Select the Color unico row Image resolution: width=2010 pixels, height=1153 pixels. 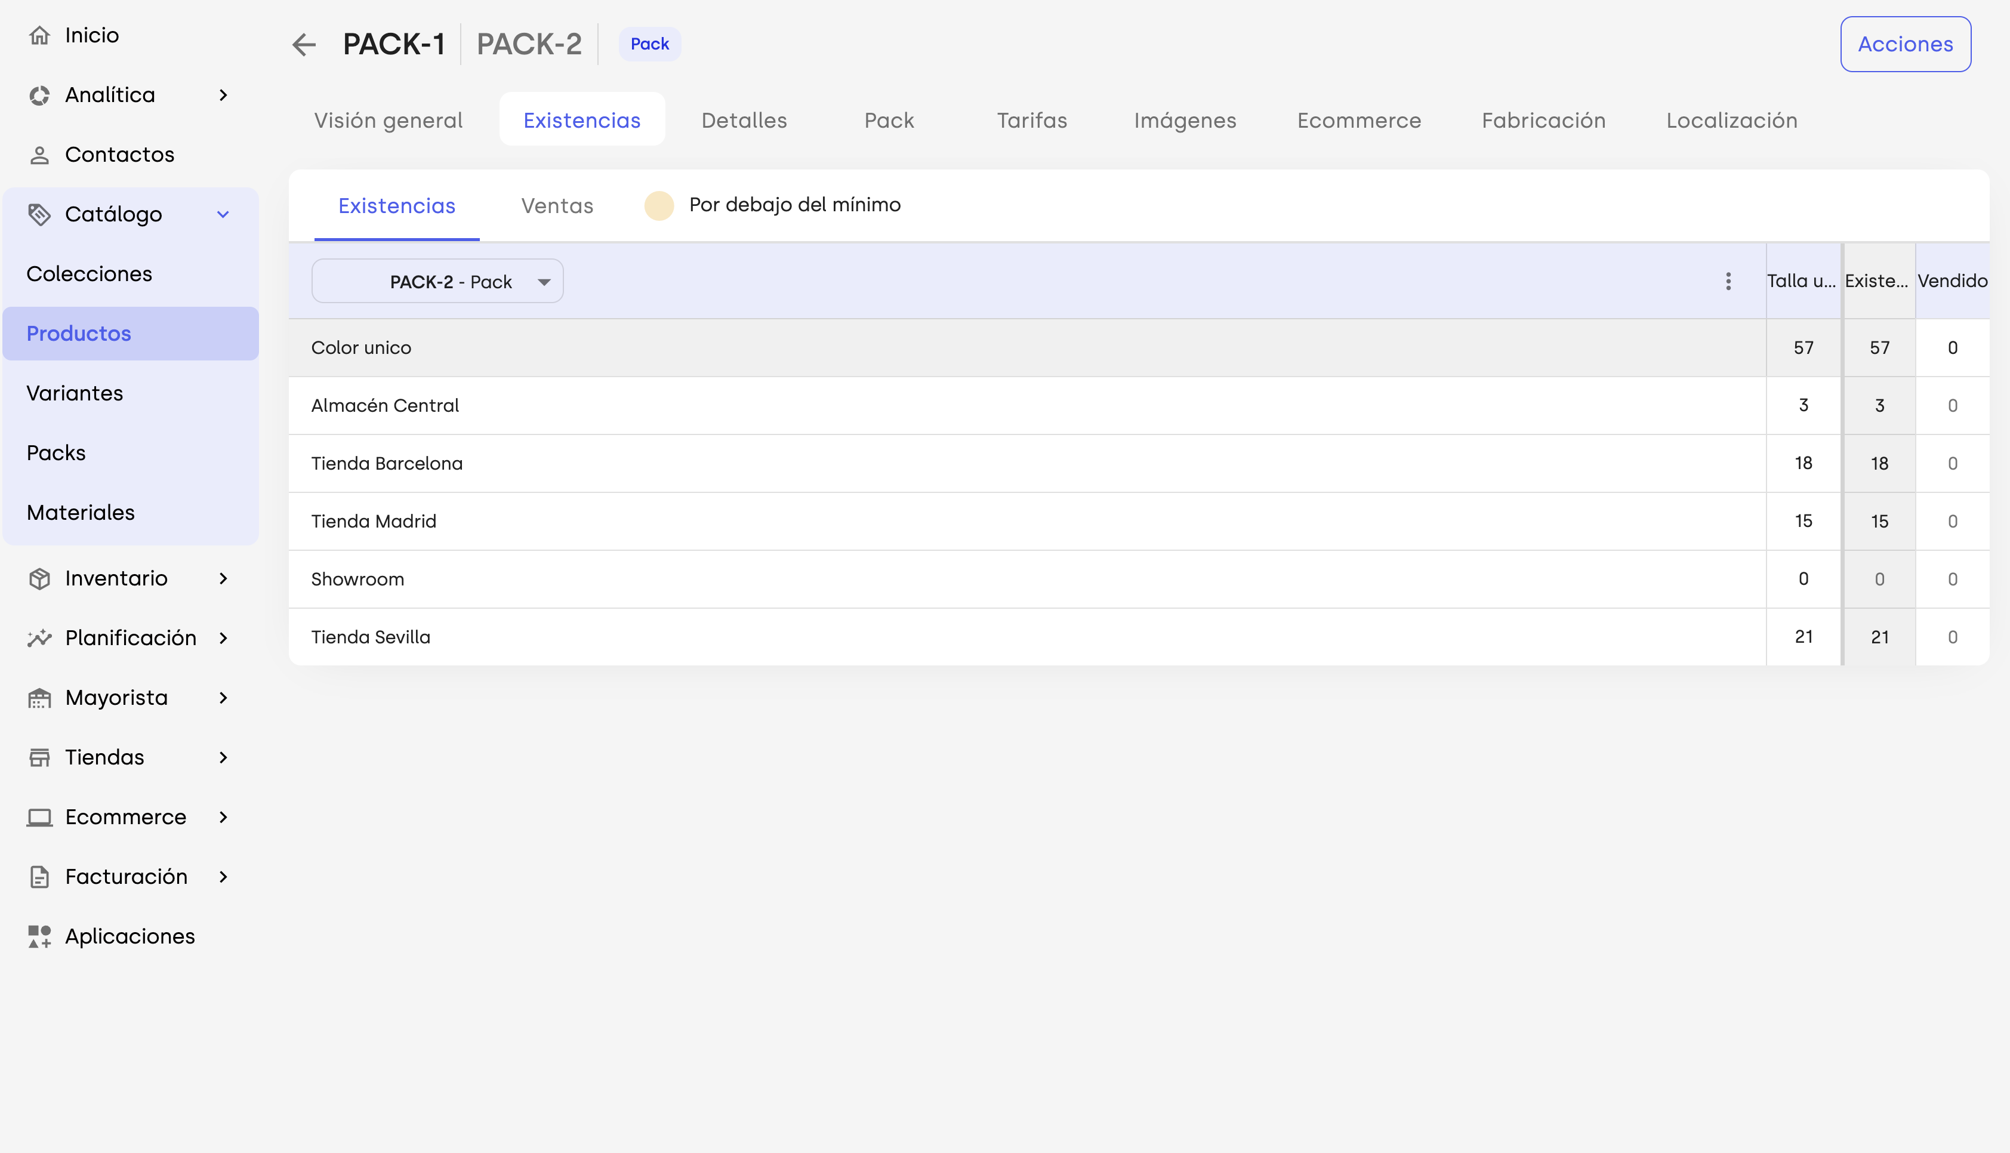[x=1139, y=348]
